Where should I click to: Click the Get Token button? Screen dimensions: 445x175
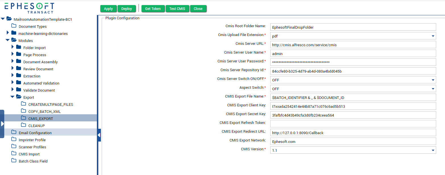tap(153, 9)
